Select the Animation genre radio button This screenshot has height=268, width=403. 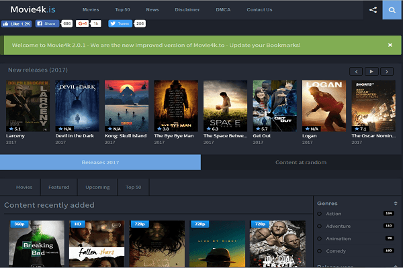tap(320, 239)
